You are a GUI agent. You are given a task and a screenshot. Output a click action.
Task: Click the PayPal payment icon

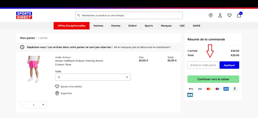(235, 89)
